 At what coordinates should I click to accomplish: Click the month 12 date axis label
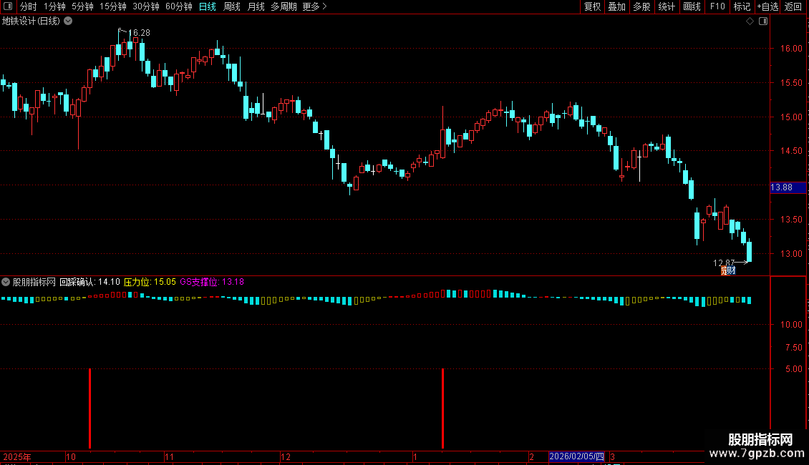tap(286, 456)
